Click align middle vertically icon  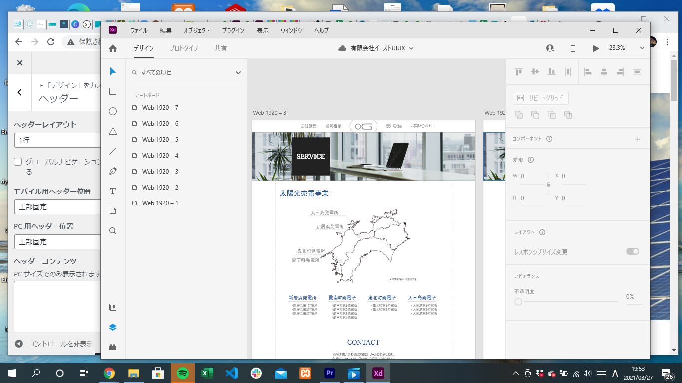point(535,72)
